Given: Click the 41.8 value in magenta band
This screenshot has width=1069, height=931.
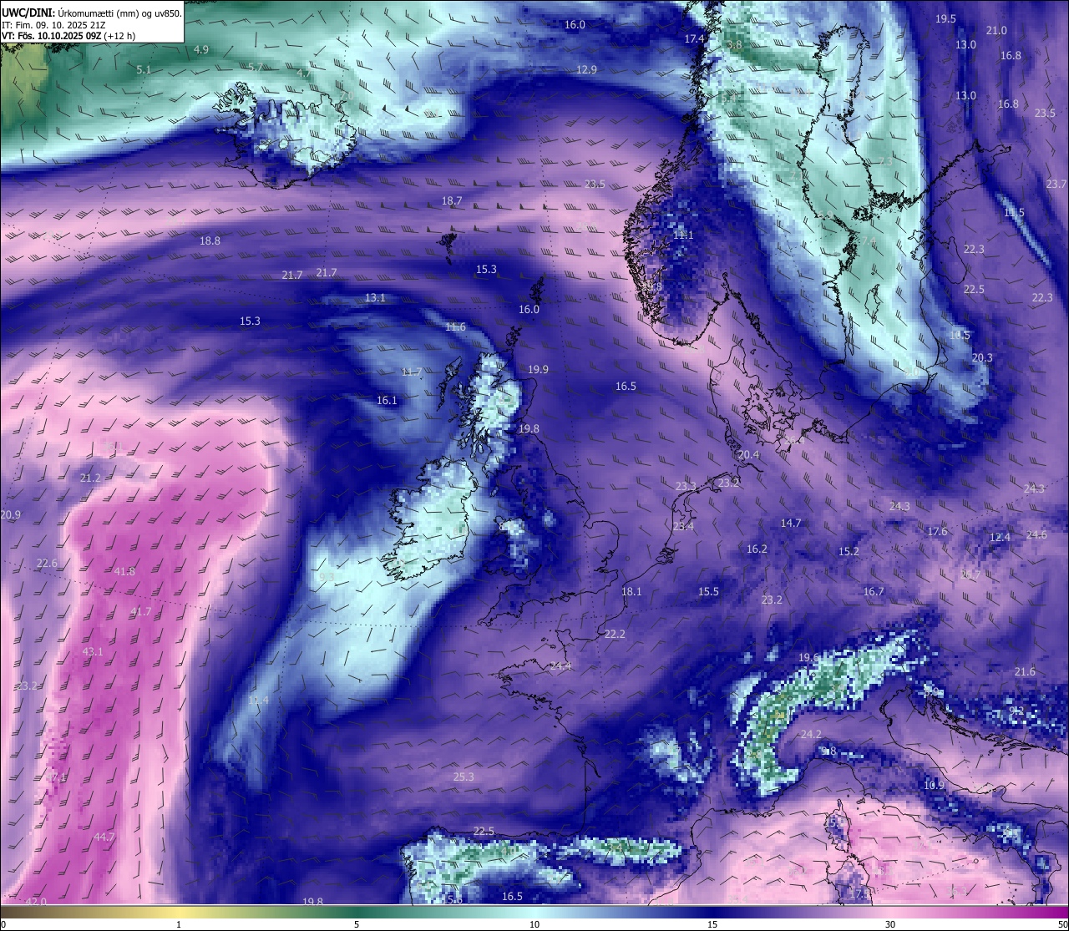Looking at the screenshot, I should (x=124, y=572).
